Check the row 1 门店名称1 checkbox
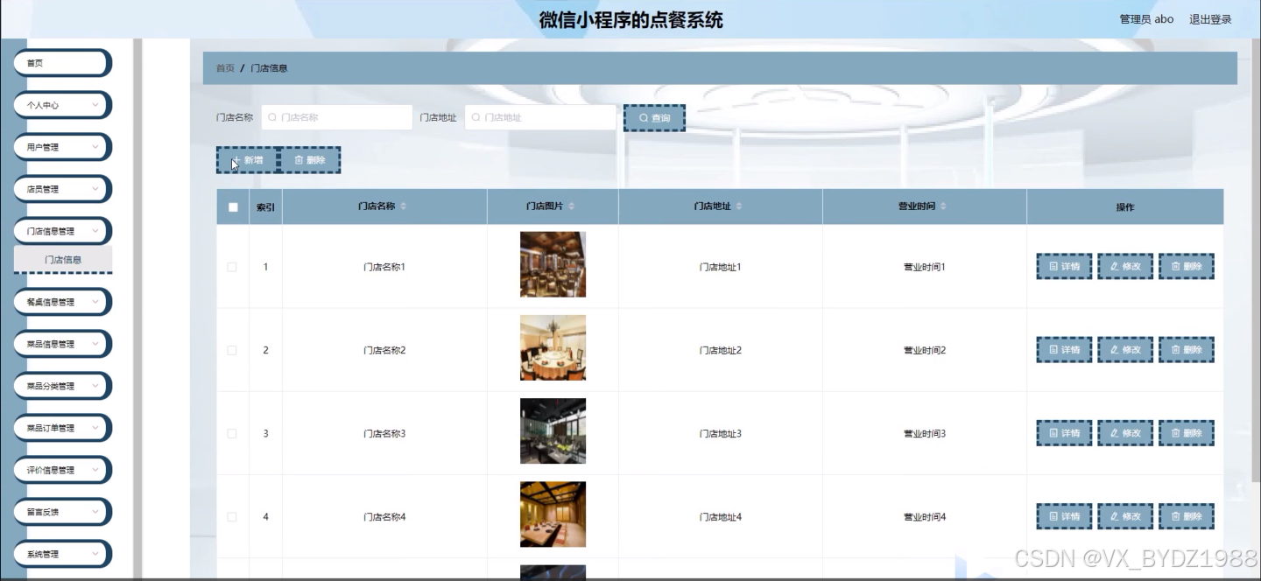Viewport: 1261px width, 581px height. 232,267
